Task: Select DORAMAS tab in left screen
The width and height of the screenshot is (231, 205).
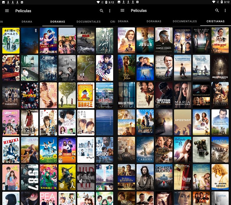Action: [58, 22]
